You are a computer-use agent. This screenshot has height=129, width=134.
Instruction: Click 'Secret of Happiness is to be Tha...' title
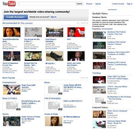pos(10,64)
